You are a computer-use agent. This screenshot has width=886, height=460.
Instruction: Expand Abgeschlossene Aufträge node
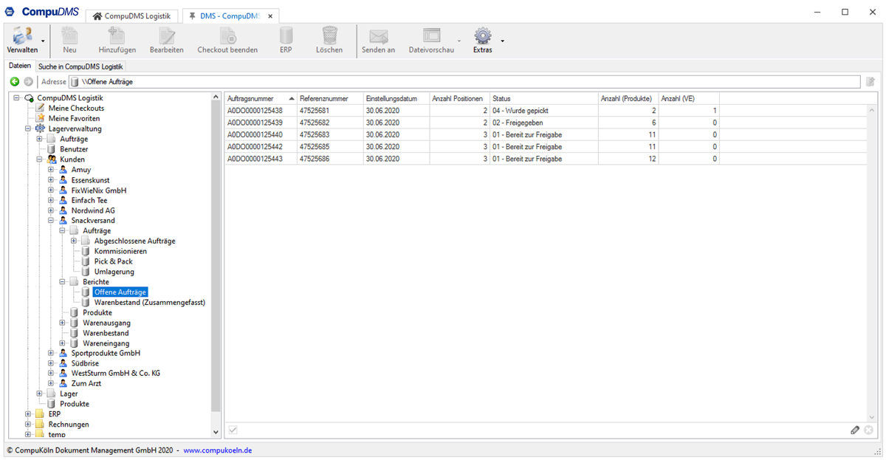74,241
